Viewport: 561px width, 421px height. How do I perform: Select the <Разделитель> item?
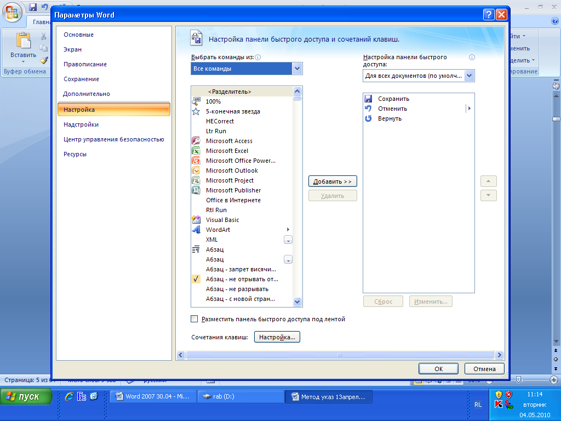[242, 92]
